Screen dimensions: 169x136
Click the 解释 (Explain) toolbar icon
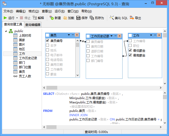[35, 18]
